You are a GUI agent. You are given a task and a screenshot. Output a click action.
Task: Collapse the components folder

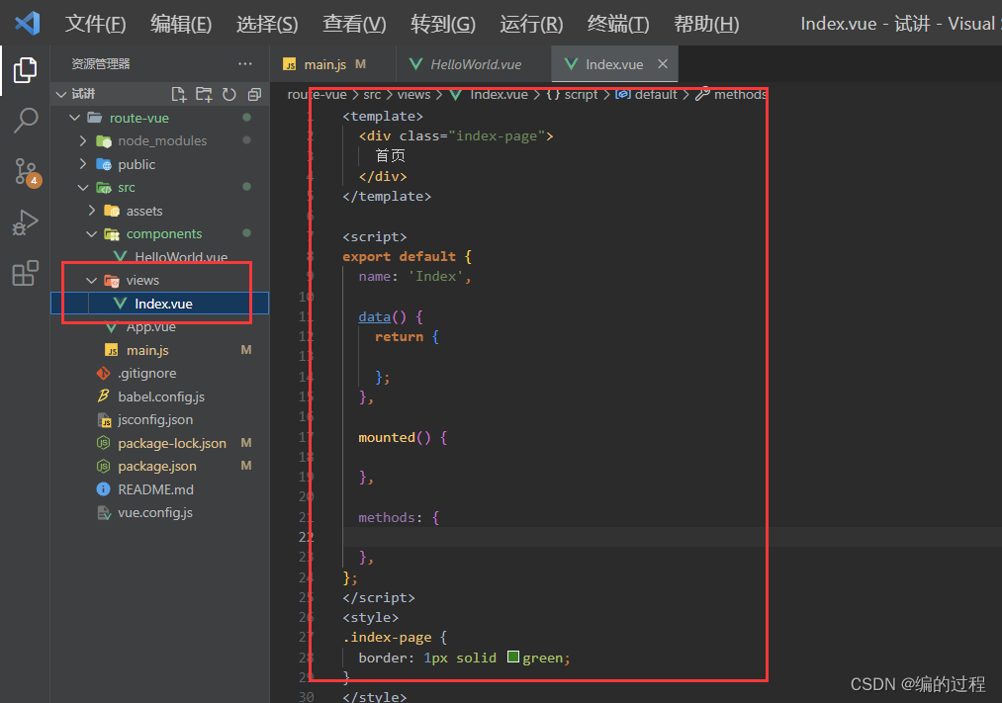91,233
